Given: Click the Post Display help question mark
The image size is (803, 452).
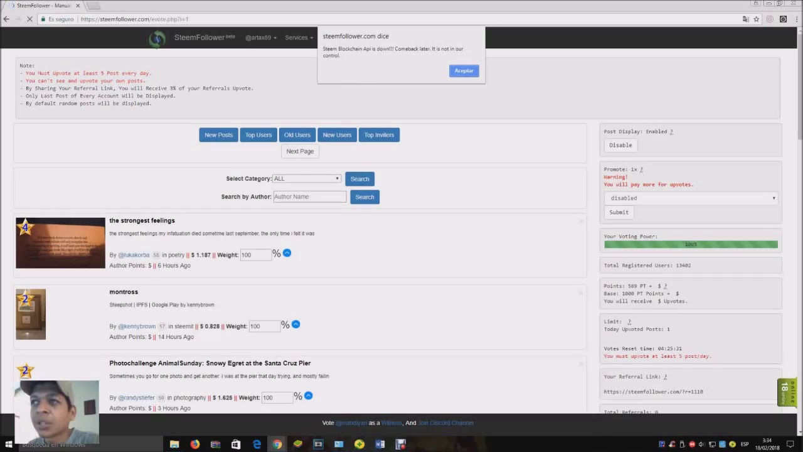Looking at the screenshot, I should (671, 132).
